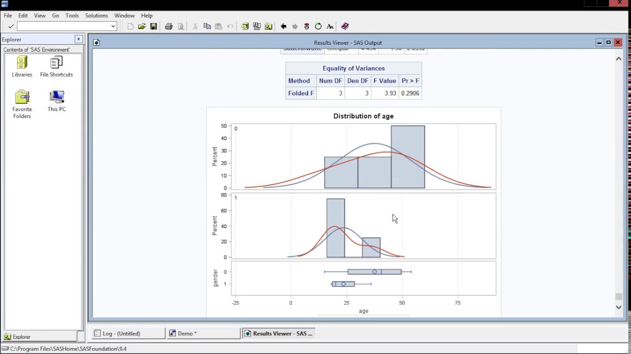Click the scroll down arrow in Results Viewer
Image resolution: width=631 pixels, height=354 pixels.
coord(619,307)
